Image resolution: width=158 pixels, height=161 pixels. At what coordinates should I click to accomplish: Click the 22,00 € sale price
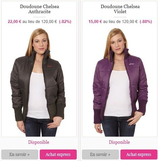[15, 21]
